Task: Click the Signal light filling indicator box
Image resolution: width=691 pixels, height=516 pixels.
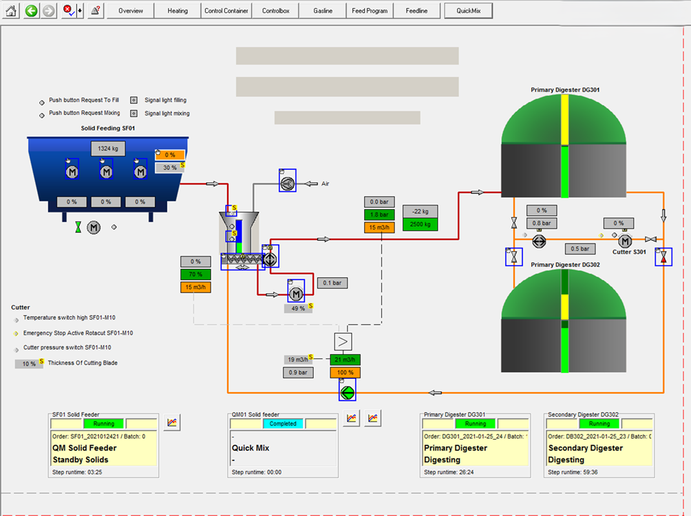Action: pos(134,100)
